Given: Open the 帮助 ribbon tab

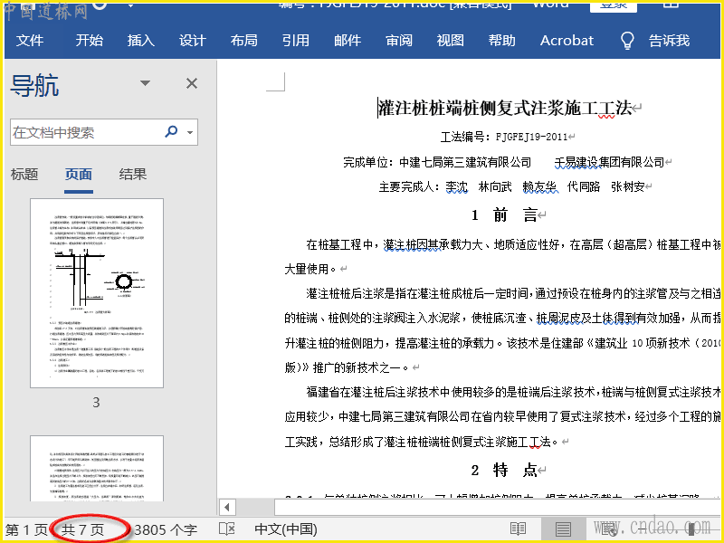Looking at the screenshot, I should tap(502, 41).
